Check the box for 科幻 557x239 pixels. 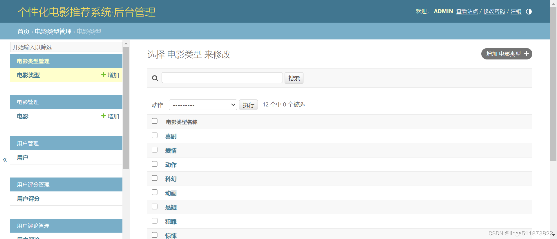pos(155,178)
